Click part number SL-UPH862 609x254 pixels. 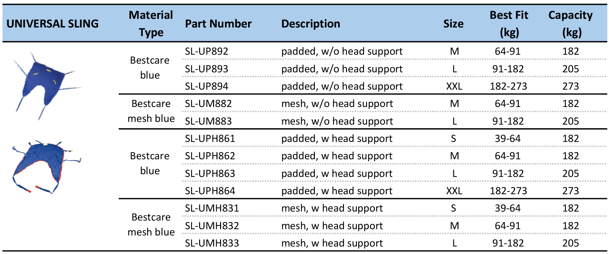tap(210, 156)
